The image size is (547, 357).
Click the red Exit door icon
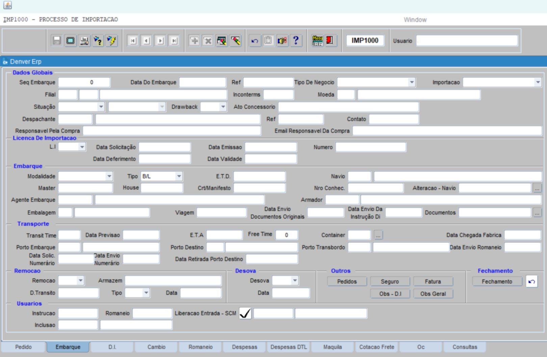(x=330, y=41)
